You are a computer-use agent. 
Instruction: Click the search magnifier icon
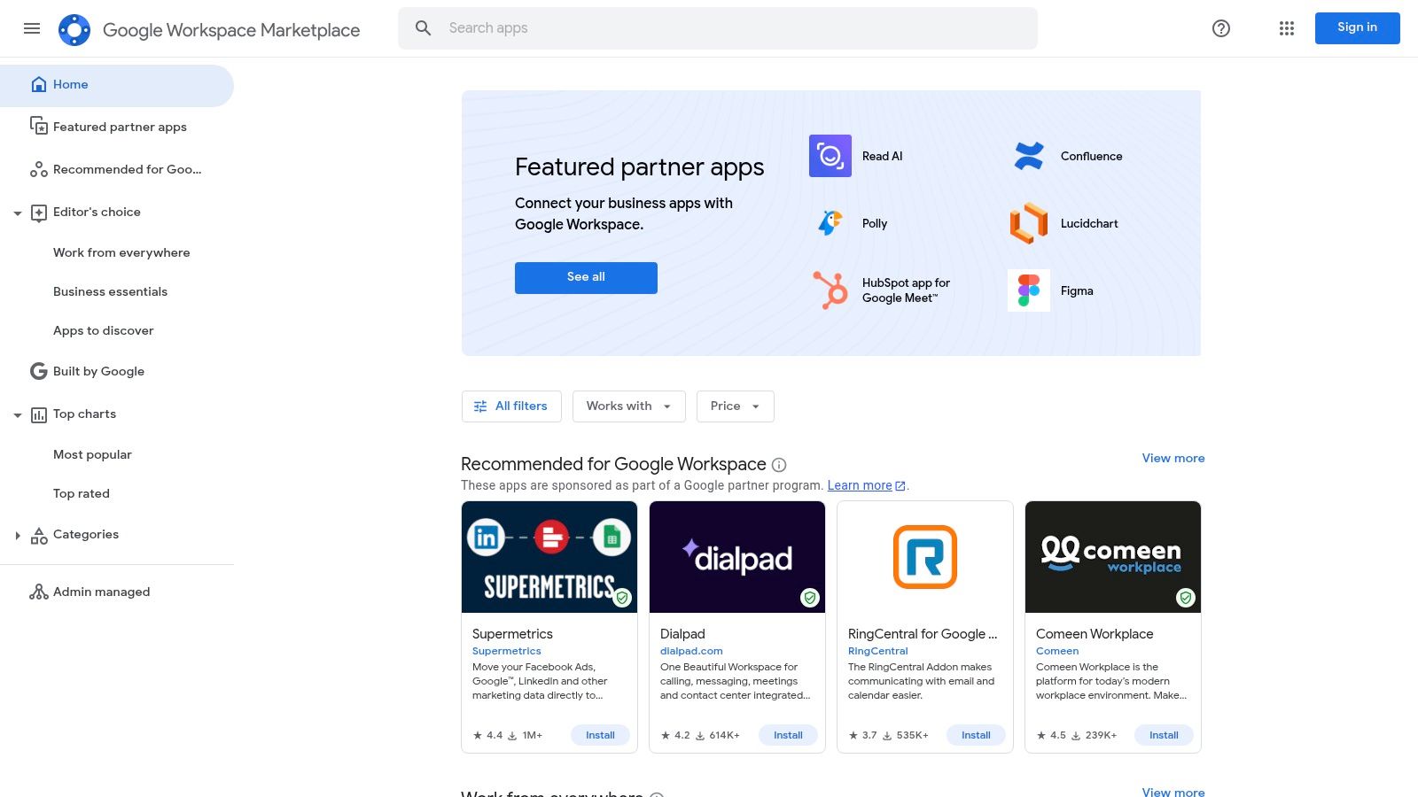click(424, 28)
